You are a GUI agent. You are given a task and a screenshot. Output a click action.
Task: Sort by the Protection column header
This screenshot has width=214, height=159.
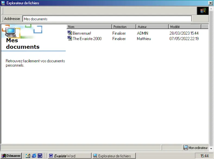coord(124,27)
